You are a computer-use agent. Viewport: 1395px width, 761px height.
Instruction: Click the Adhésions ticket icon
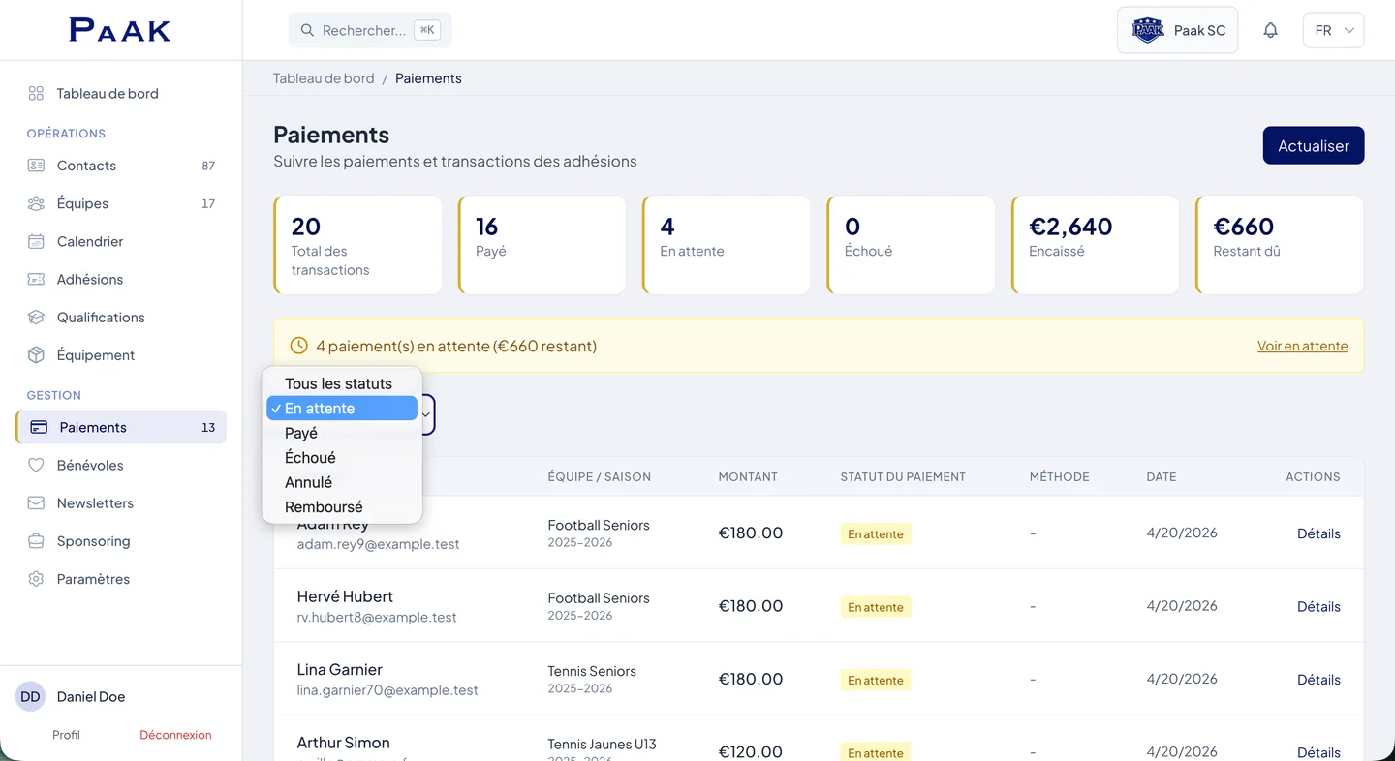click(36, 279)
